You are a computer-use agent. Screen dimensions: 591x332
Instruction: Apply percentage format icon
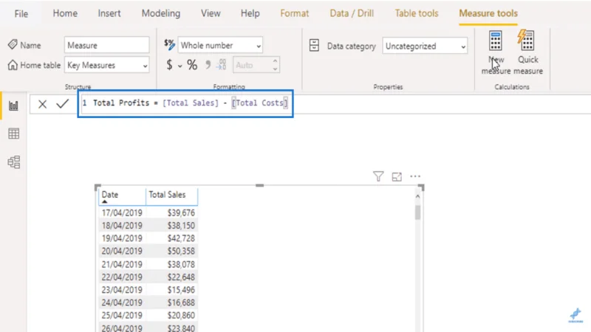pyautogui.click(x=192, y=65)
